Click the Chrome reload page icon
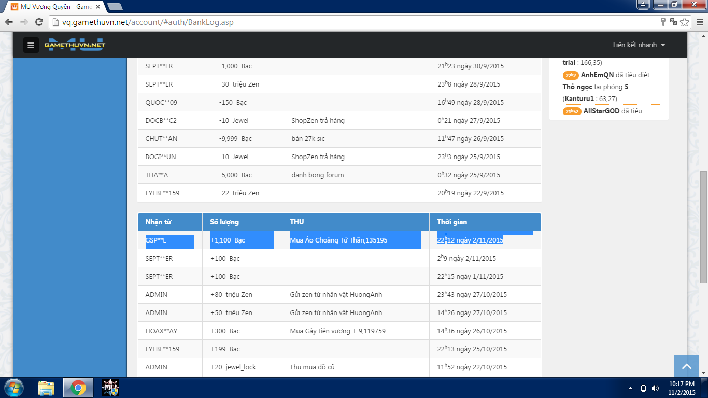 pyautogui.click(x=39, y=22)
